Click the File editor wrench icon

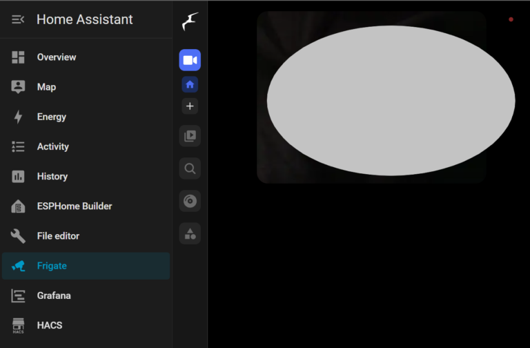pos(18,235)
